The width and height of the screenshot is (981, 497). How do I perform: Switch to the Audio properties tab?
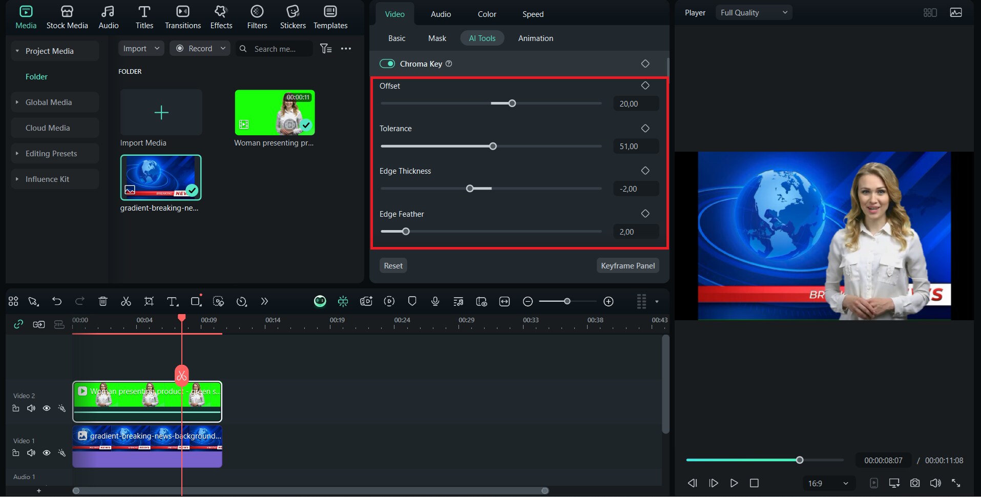pos(441,14)
